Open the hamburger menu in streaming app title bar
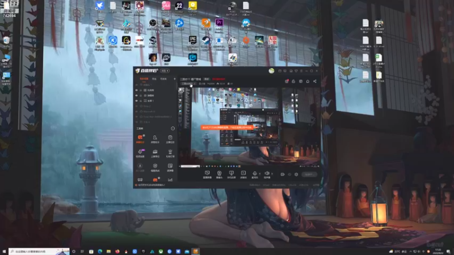Viewport: 454px width, 255px height. pyautogui.click(x=301, y=71)
